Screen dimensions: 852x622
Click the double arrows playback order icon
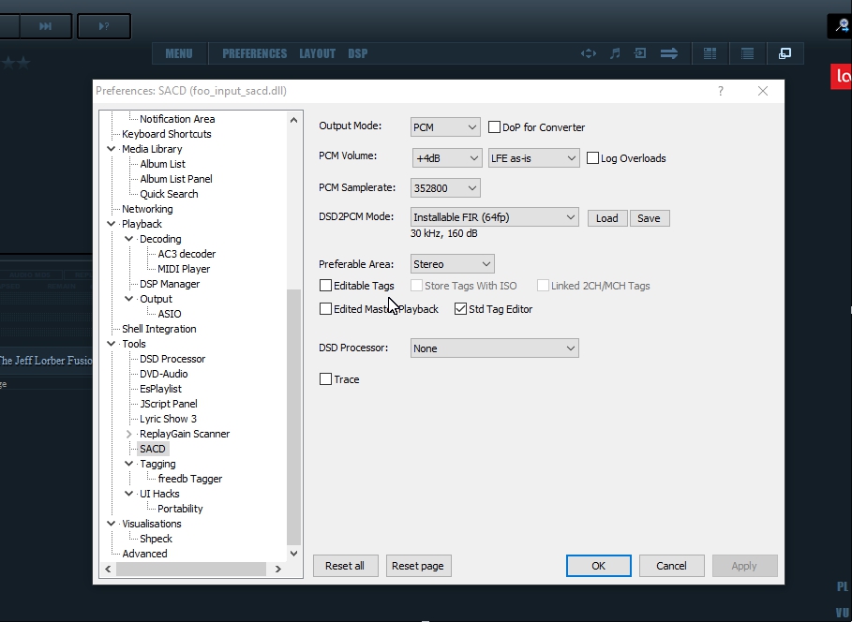point(669,53)
